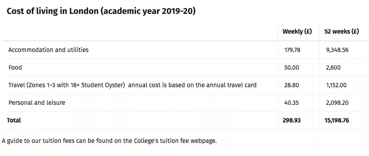Click 'A guide to our tuition fees' sentence
369x156 pixels.
[109, 141]
